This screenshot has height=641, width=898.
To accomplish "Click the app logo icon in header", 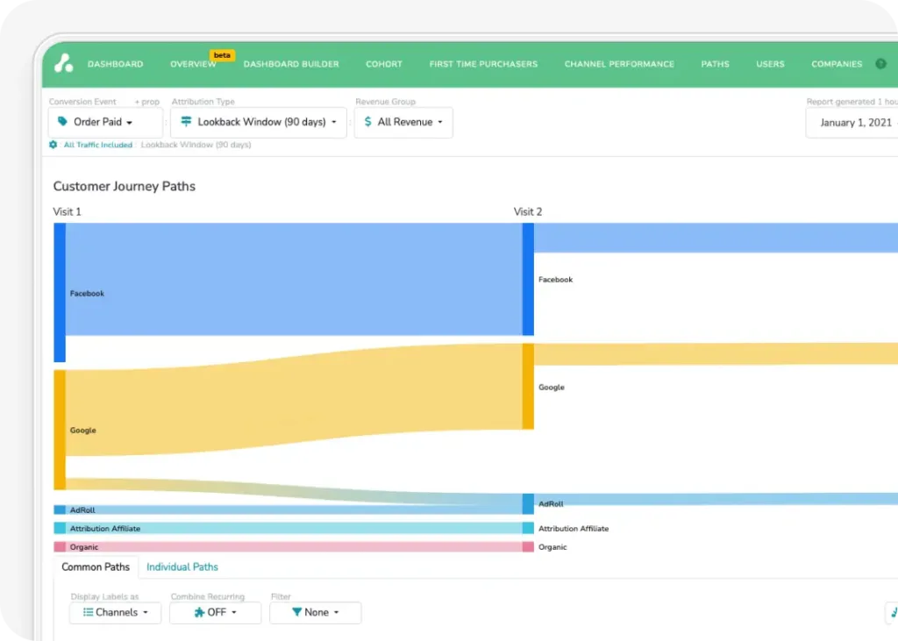I will click(x=63, y=63).
